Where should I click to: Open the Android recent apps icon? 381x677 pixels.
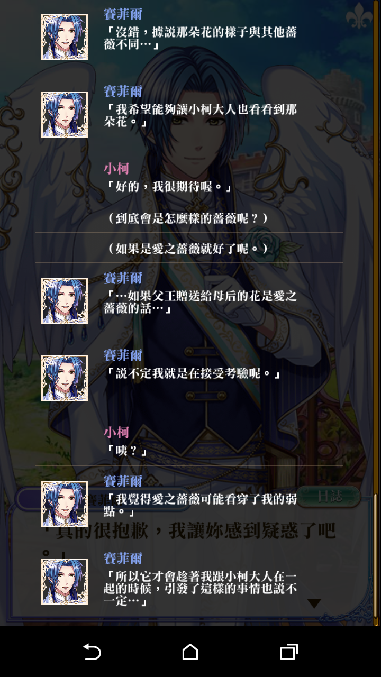[x=289, y=652]
